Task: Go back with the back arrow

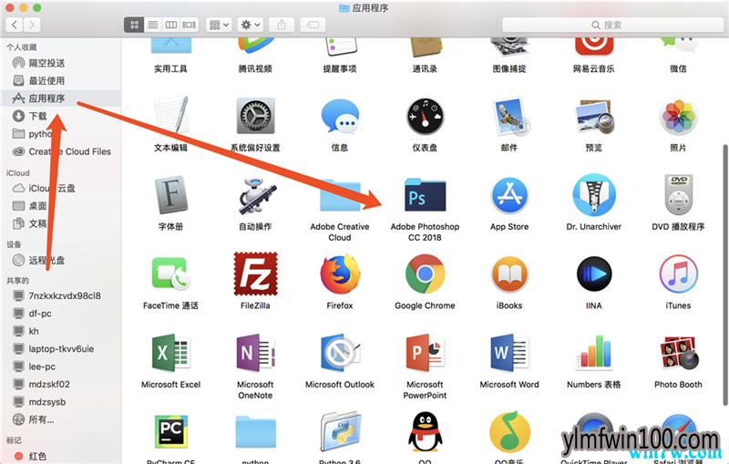Action: coord(15,25)
